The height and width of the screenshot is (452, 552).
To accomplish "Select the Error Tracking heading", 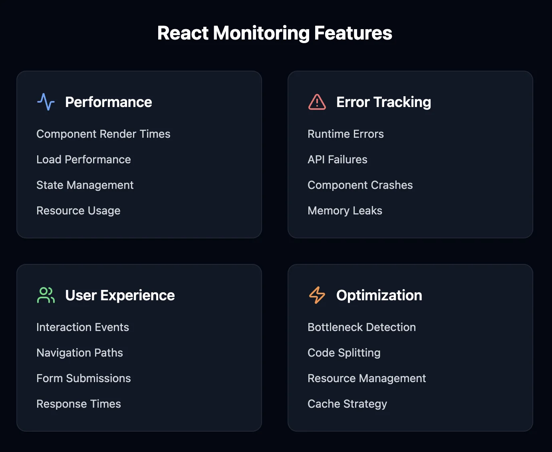I will (383, 102).
